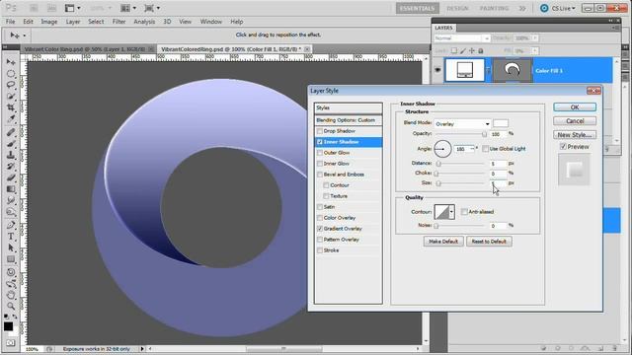Viewport: 632px width, 355px height.
Task: Select the Zoom tool
Action: (11, 307)
